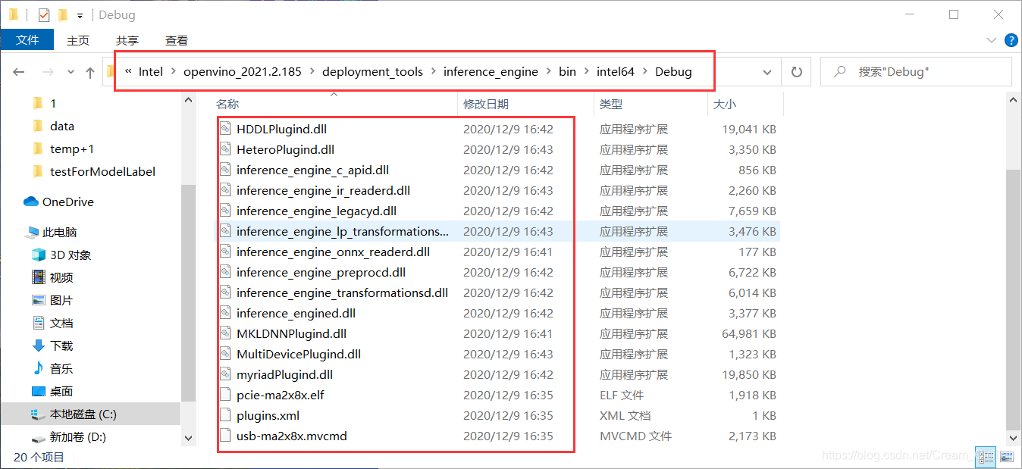Select the HDDLPlugind.dll file icon

224,130
